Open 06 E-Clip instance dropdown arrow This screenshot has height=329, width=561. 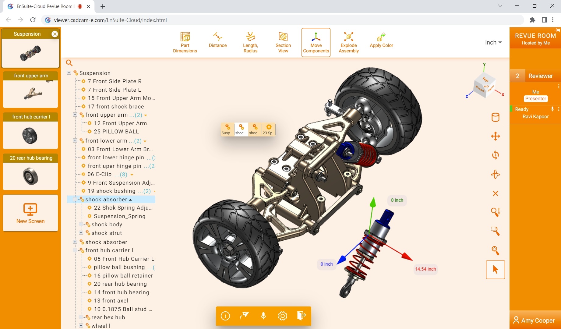[x=132, y=175]
